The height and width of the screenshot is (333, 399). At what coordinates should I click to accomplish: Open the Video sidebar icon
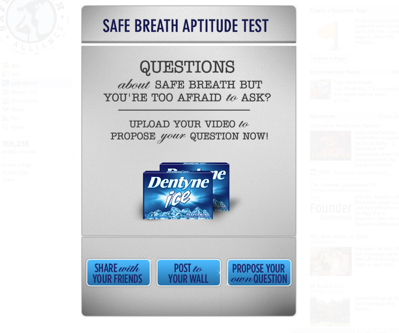pos(5,109)
